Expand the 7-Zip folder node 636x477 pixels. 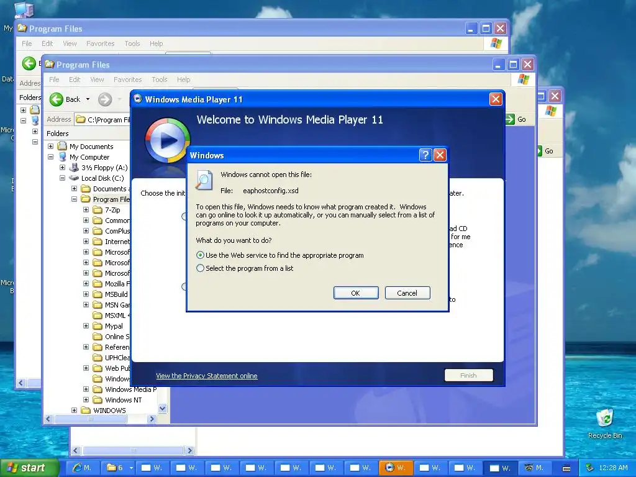click(86, 209)
